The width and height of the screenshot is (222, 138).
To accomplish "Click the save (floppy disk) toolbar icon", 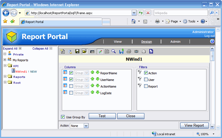I will [77, 51].
